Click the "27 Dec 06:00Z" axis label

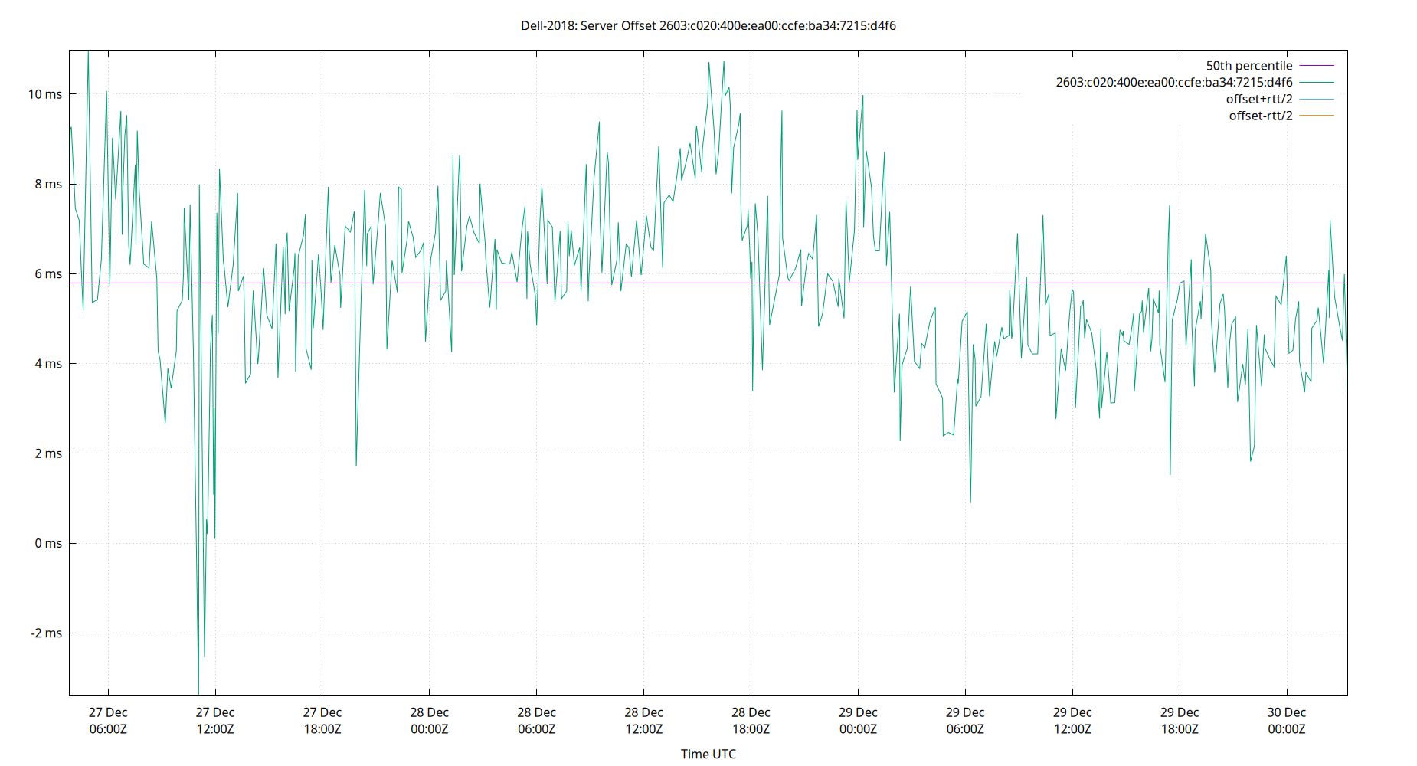click(108, 720)
